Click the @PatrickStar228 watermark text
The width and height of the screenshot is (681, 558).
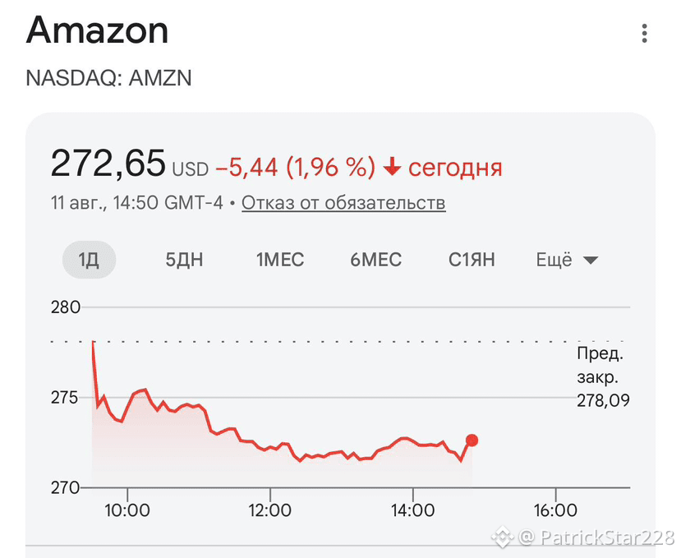tap(596, 537)
